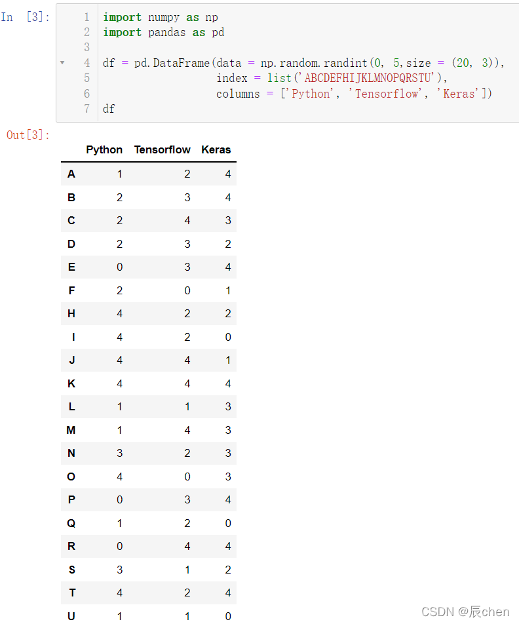Select row index D in the output table
Screen dimensions: 519x624
pos(71,244)
